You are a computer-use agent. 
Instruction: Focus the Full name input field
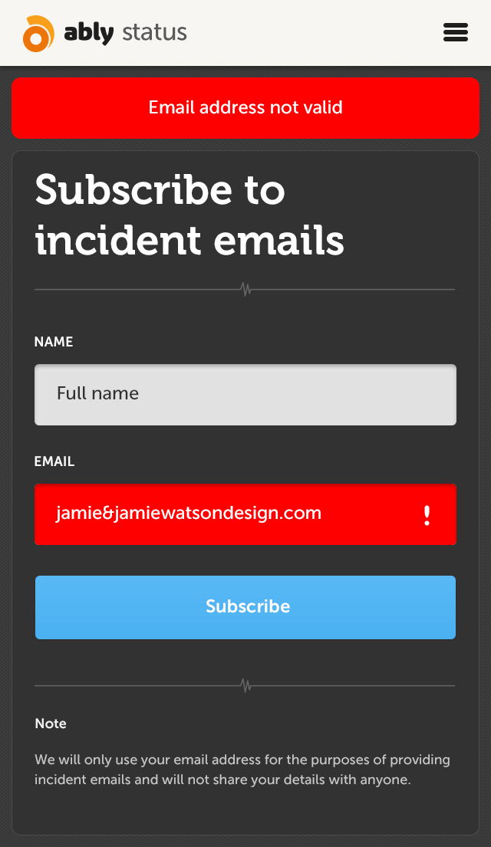click(245, 394)
